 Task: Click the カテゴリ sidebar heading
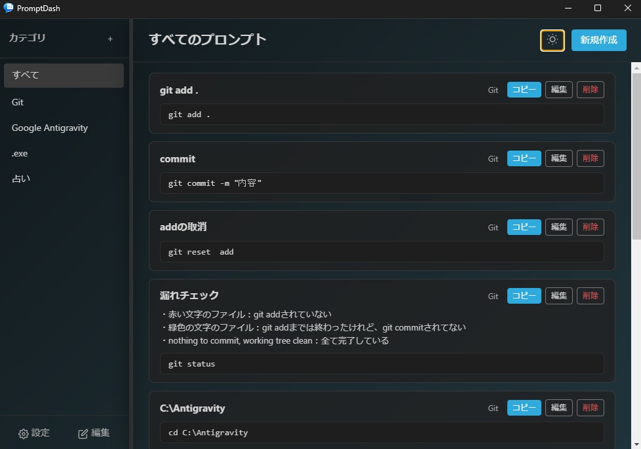click(x=27, y=38)
